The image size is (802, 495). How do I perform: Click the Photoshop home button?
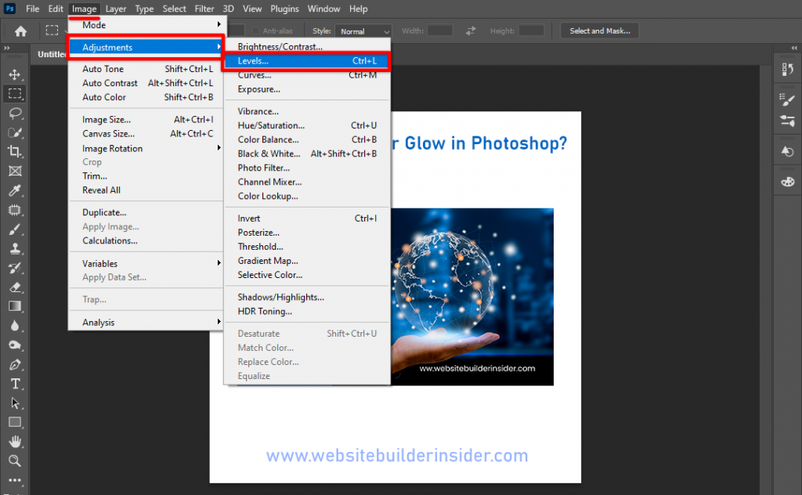pos(20,31)
